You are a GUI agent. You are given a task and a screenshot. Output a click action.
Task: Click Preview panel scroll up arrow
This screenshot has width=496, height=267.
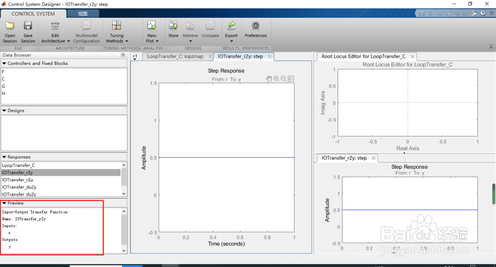[x=124, y=211]
